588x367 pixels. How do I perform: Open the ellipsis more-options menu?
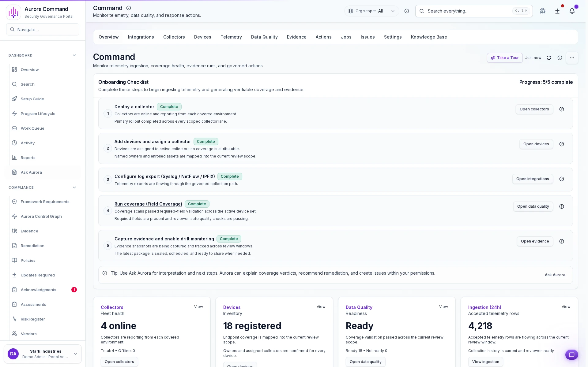coord(572,58)
